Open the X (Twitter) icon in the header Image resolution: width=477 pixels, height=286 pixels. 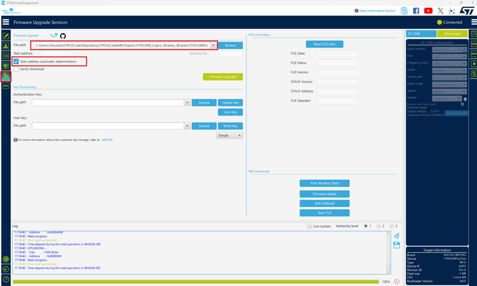click(x=440, y=10)
